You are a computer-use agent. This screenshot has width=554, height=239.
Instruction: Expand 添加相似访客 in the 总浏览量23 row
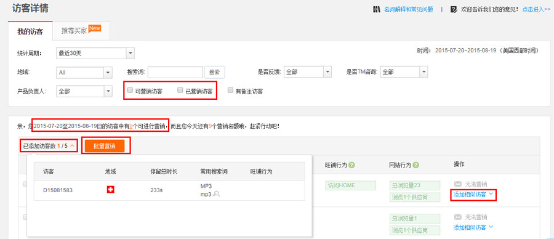tap(473, 195)
